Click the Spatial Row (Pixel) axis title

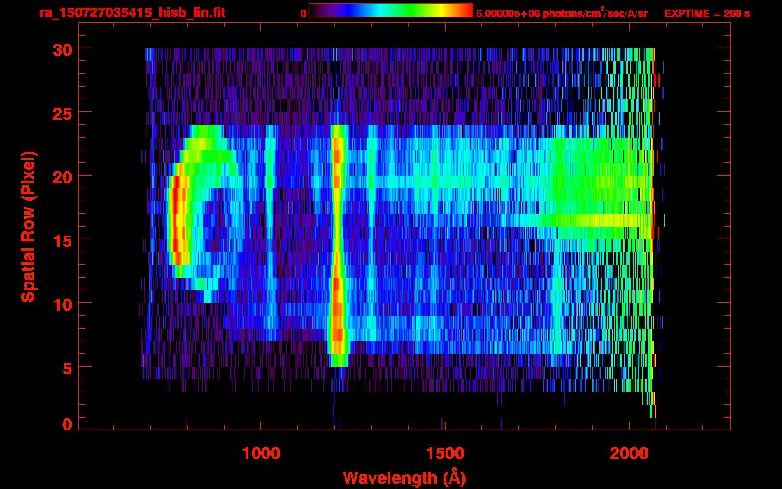coord(28,227)
